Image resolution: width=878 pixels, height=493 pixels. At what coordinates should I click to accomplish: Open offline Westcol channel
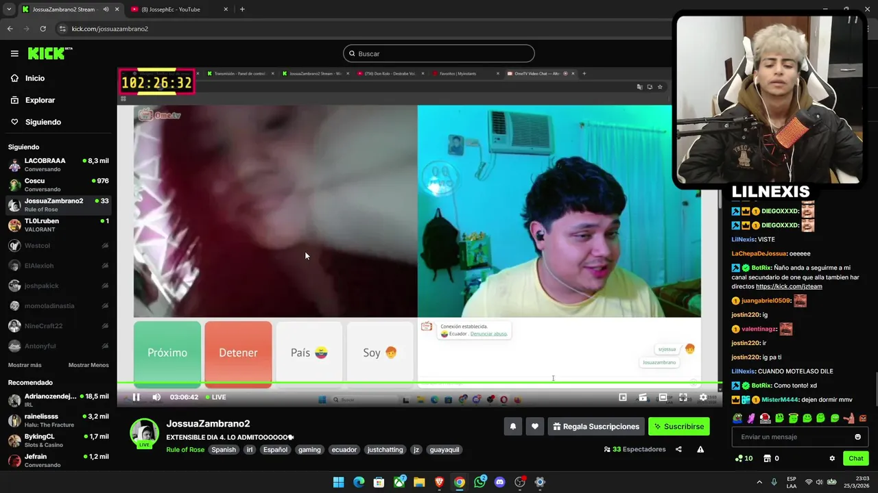(x=58, y=245)
